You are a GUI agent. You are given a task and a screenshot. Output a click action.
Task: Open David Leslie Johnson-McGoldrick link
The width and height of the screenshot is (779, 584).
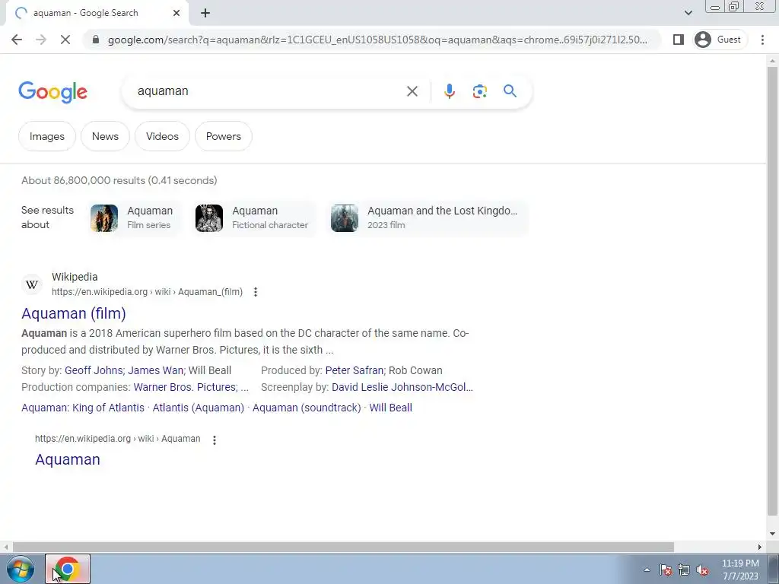pos(402,387)
